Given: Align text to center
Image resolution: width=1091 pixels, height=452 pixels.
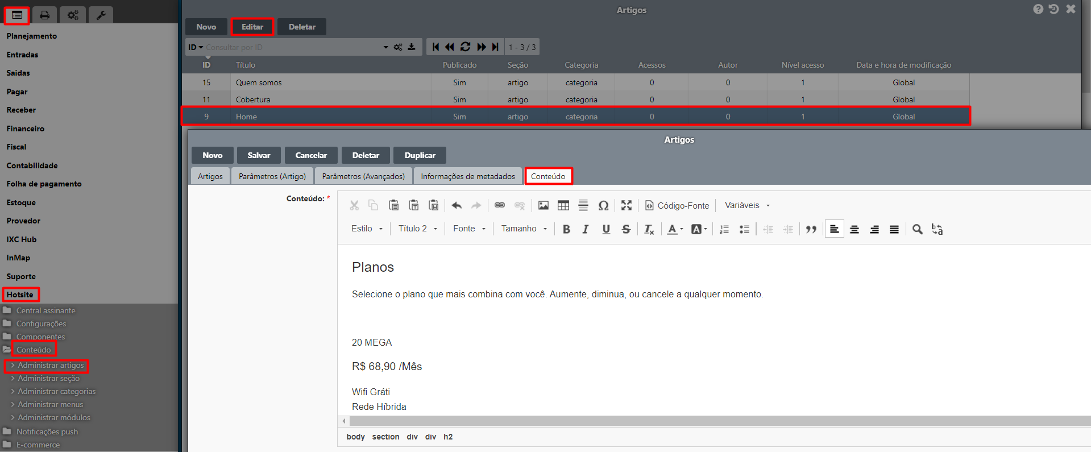Looking at the screenshot, I should point(854,229).
